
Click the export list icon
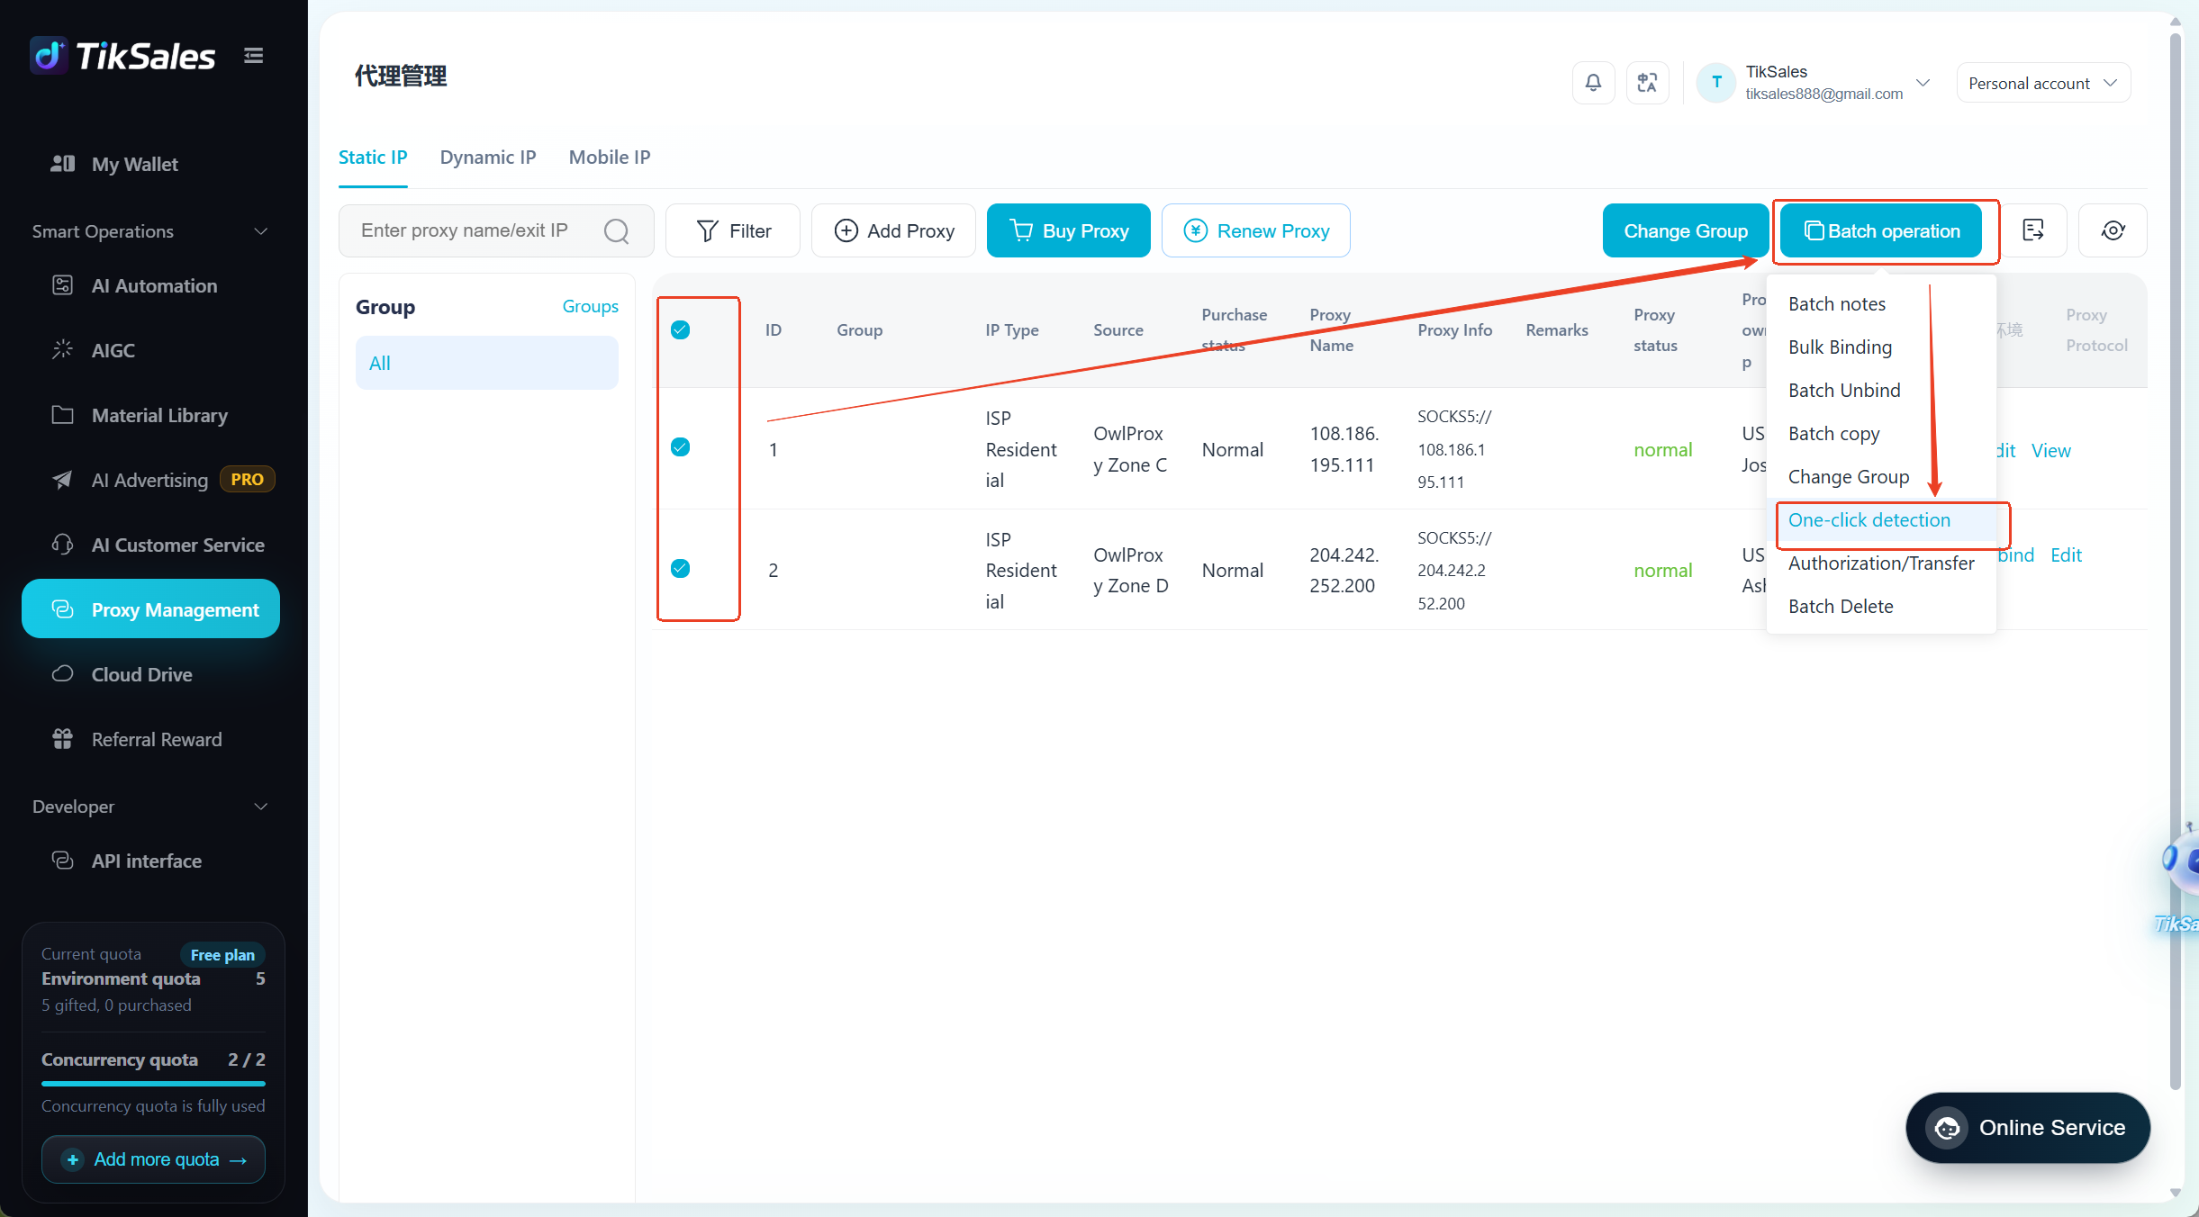pyautogui.click(x=2033, y=230)
